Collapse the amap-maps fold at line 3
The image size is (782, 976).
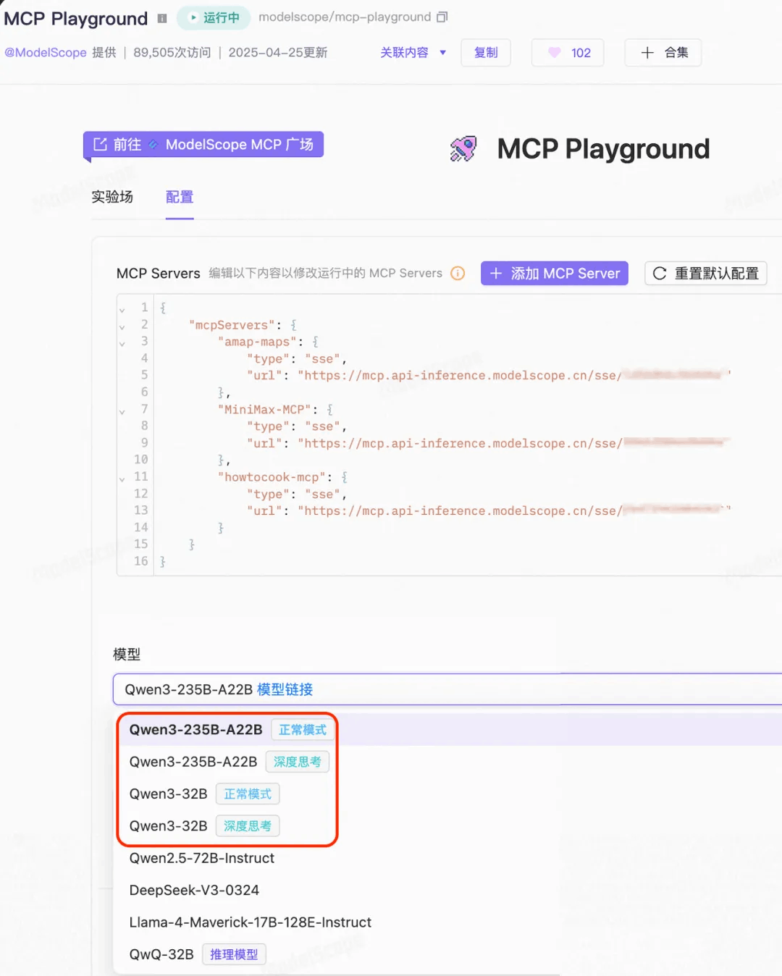click(x=122, y=343)
